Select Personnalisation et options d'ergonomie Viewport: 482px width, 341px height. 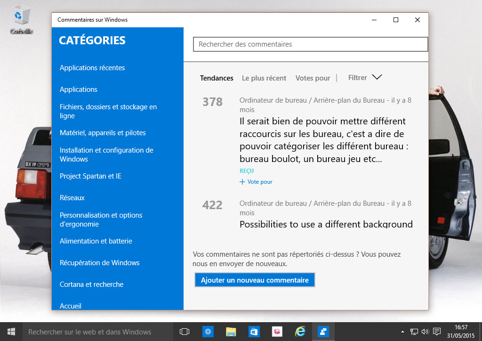(101, 219)
